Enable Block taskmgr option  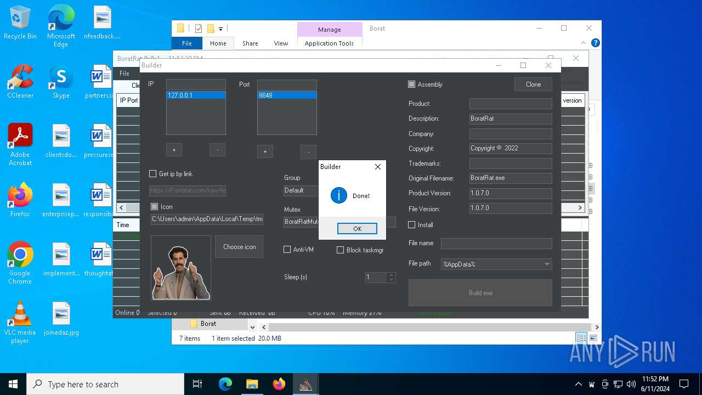[340, 250]
